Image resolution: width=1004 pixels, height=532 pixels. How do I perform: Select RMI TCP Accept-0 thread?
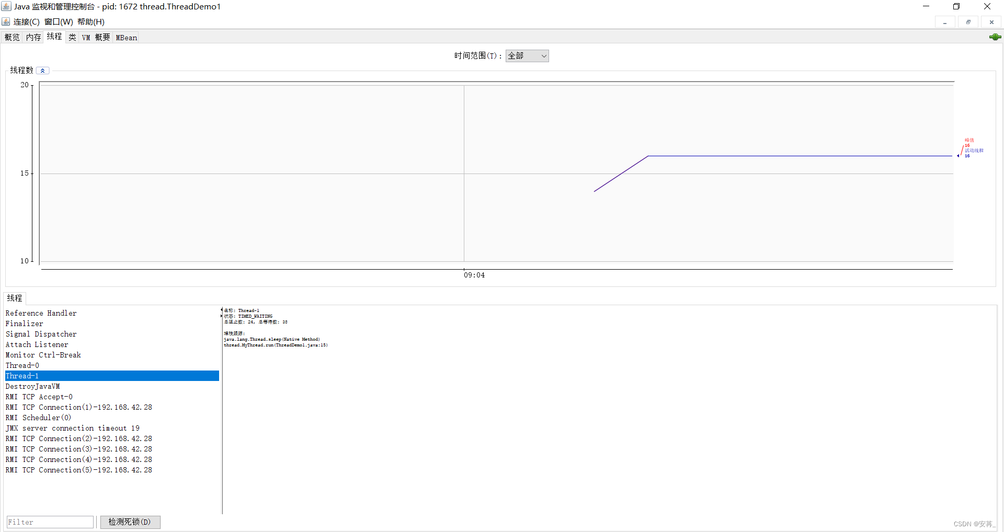point(112,397)
